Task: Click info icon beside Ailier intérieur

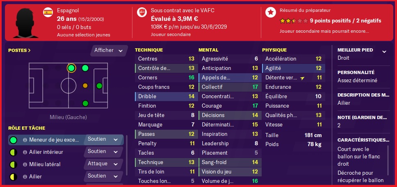Action: click(25, 152)
